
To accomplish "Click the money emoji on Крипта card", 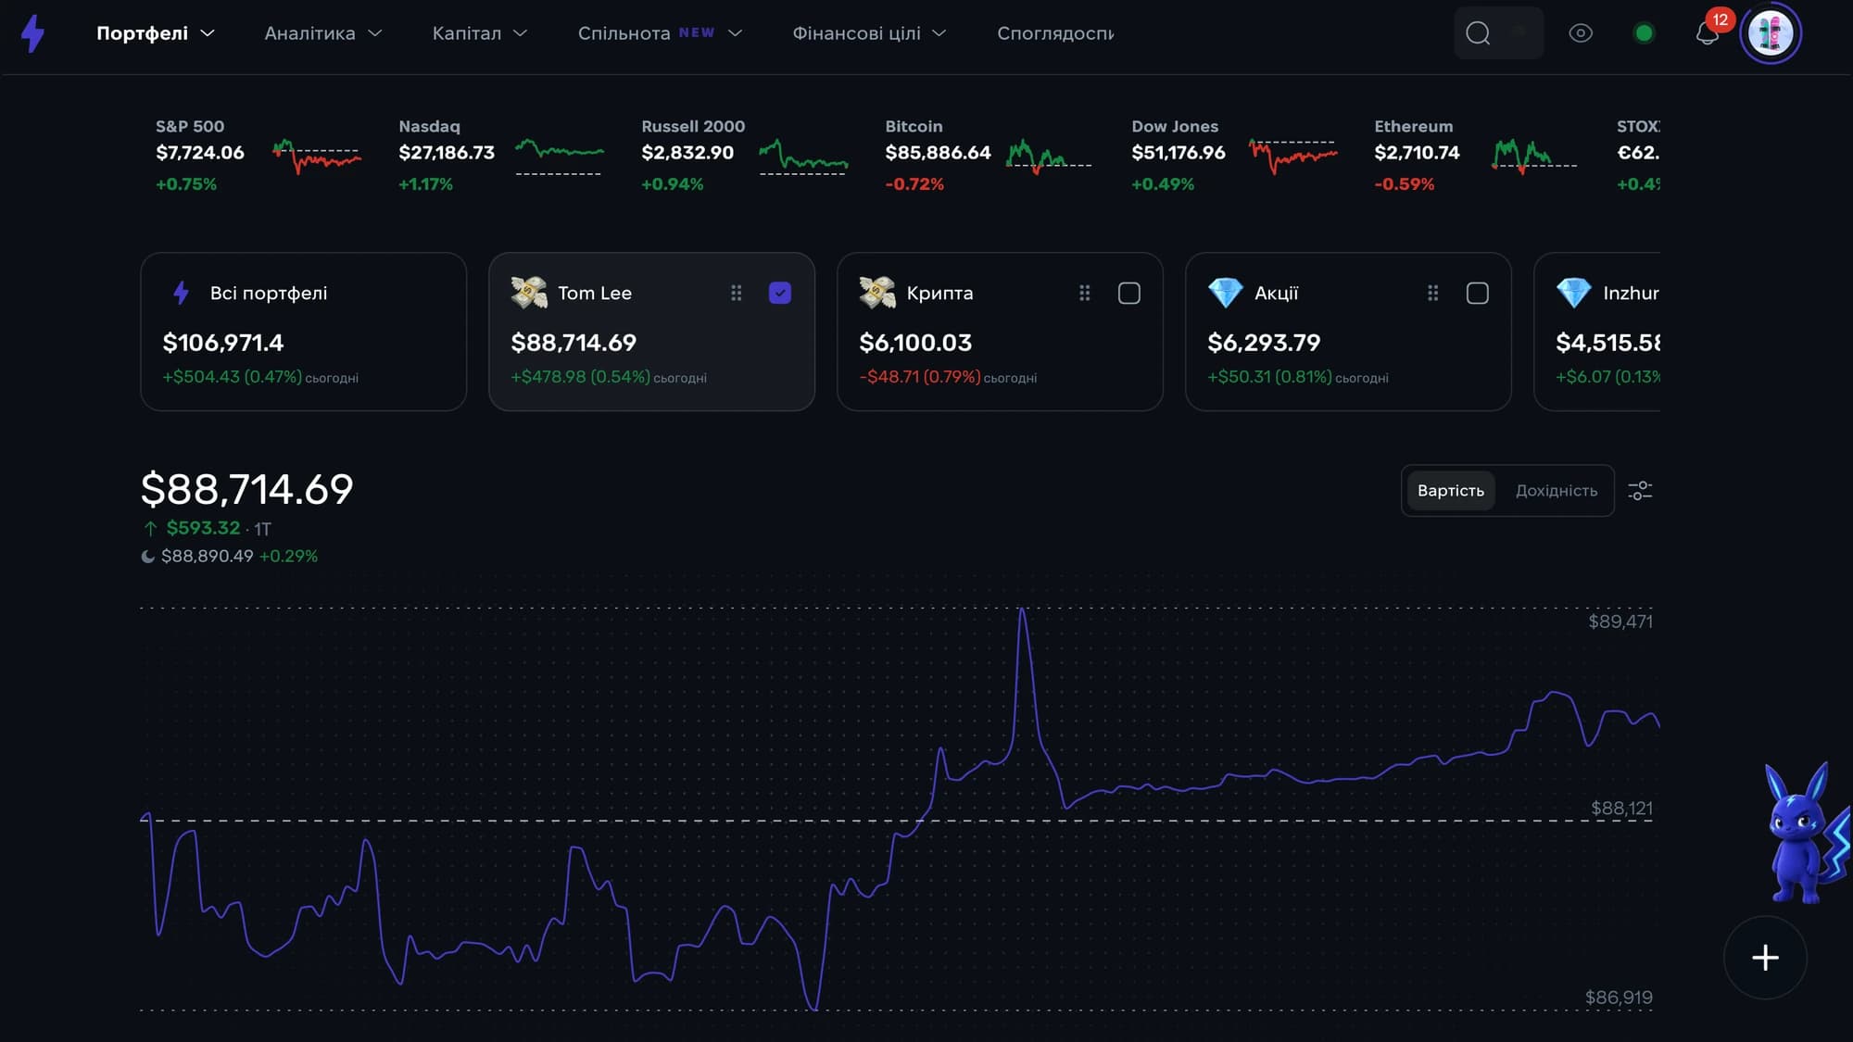I will click(877, 293).
